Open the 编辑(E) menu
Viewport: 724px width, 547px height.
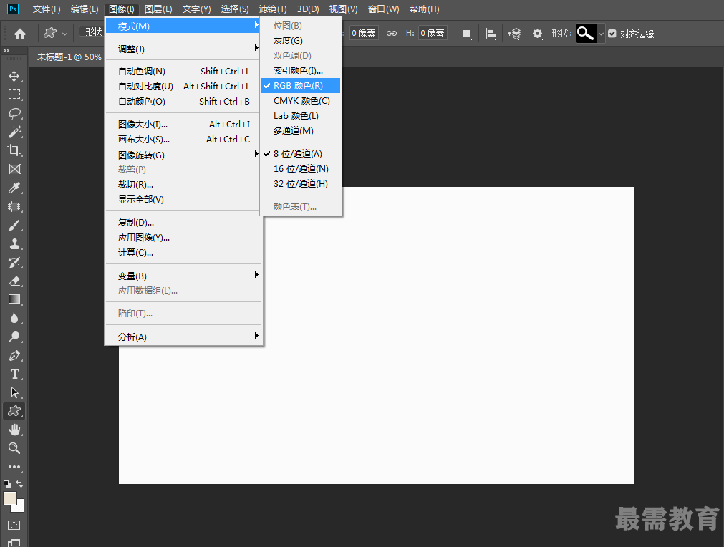click(x=85, y=9)
